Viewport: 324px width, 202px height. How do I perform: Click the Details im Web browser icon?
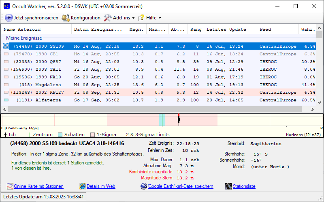[83, 186]
